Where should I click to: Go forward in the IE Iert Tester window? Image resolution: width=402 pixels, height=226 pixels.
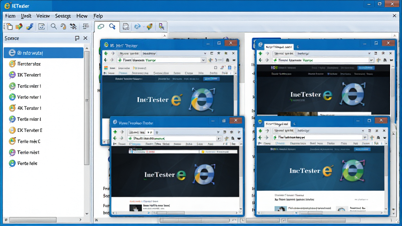point(111,60)
